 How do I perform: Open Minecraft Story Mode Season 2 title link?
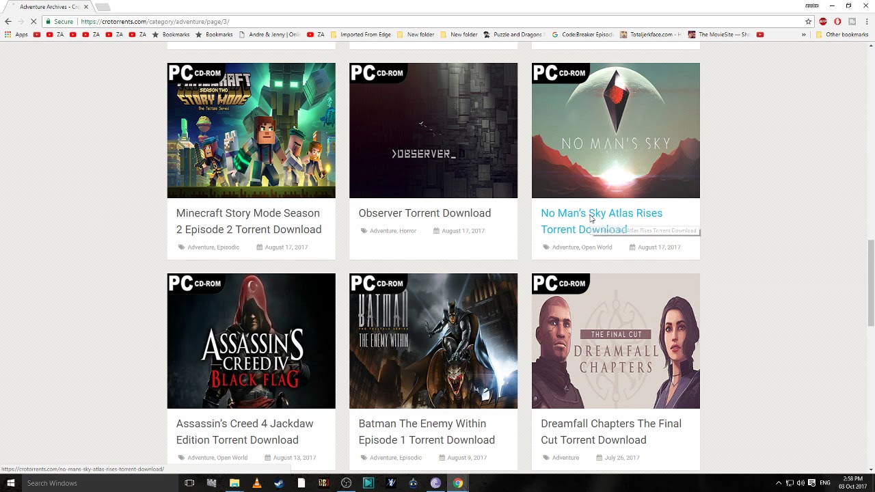pos(249,221)
